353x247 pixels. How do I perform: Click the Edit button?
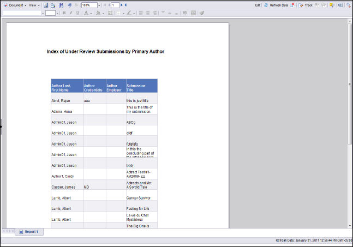pyautogui.click(x=257, y=4)
